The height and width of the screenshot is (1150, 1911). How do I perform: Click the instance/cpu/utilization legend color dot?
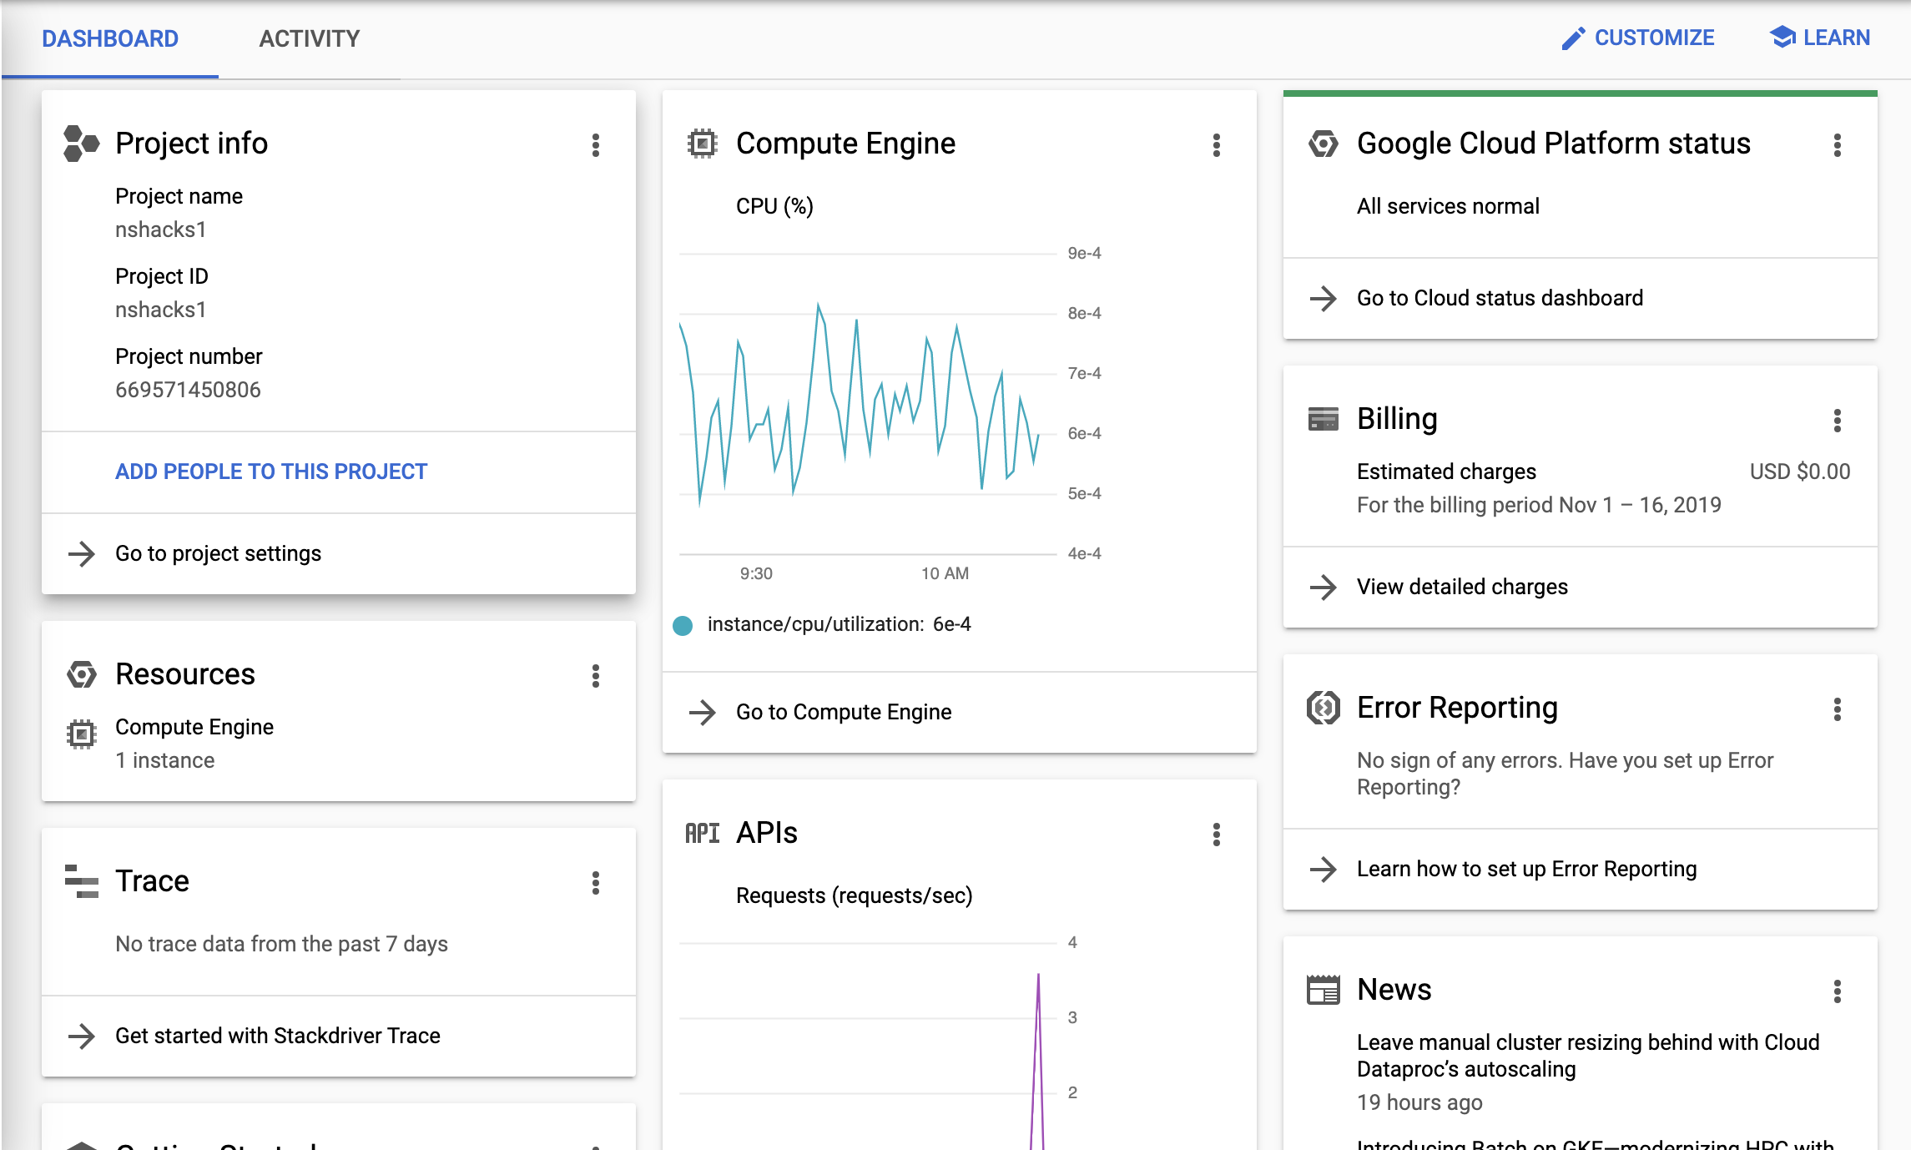tap(683, 625)
